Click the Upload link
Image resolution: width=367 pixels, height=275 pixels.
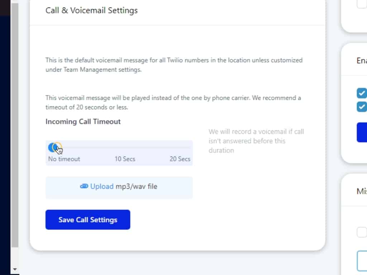click(102, 187)
